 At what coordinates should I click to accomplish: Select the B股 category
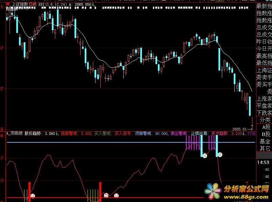(x=264, y=134)
